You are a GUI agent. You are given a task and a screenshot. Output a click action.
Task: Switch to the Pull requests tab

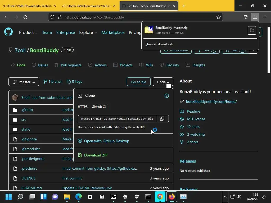[x=68, y=65]
